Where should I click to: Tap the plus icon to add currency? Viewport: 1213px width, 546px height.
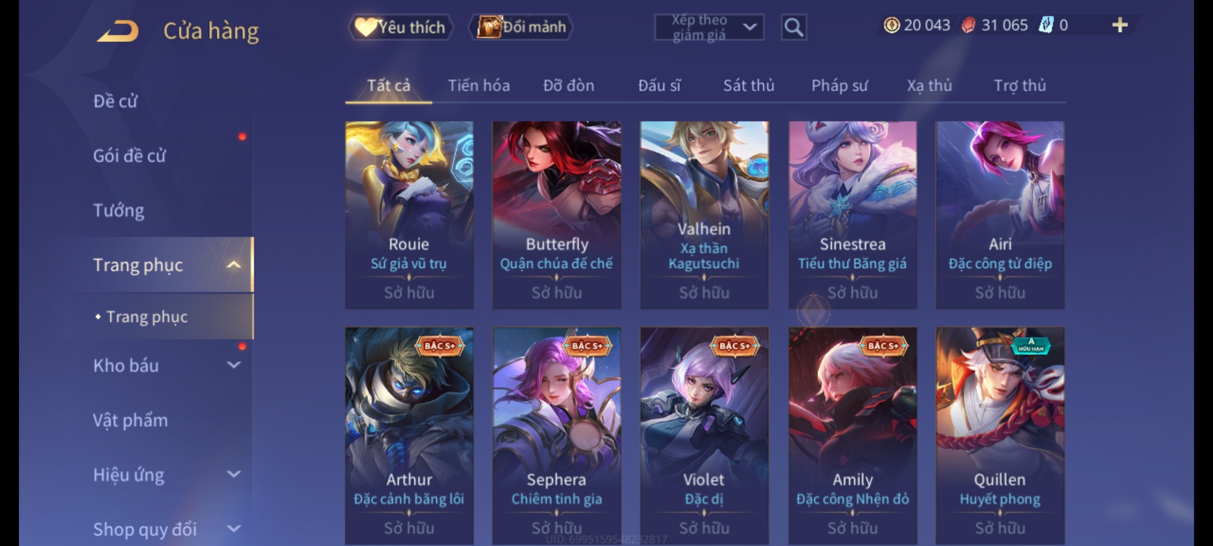point(1120,25)
